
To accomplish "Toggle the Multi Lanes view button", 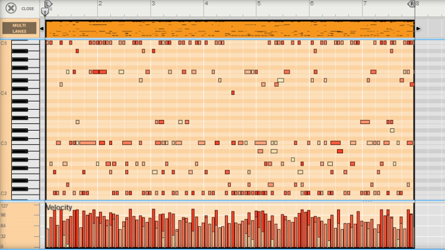I will pos(20,28).
